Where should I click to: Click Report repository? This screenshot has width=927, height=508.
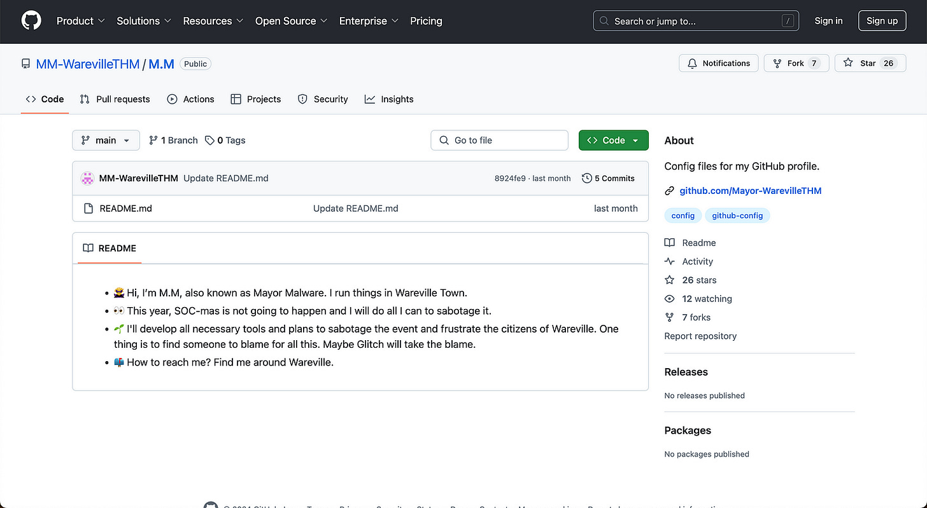(700, 336)
